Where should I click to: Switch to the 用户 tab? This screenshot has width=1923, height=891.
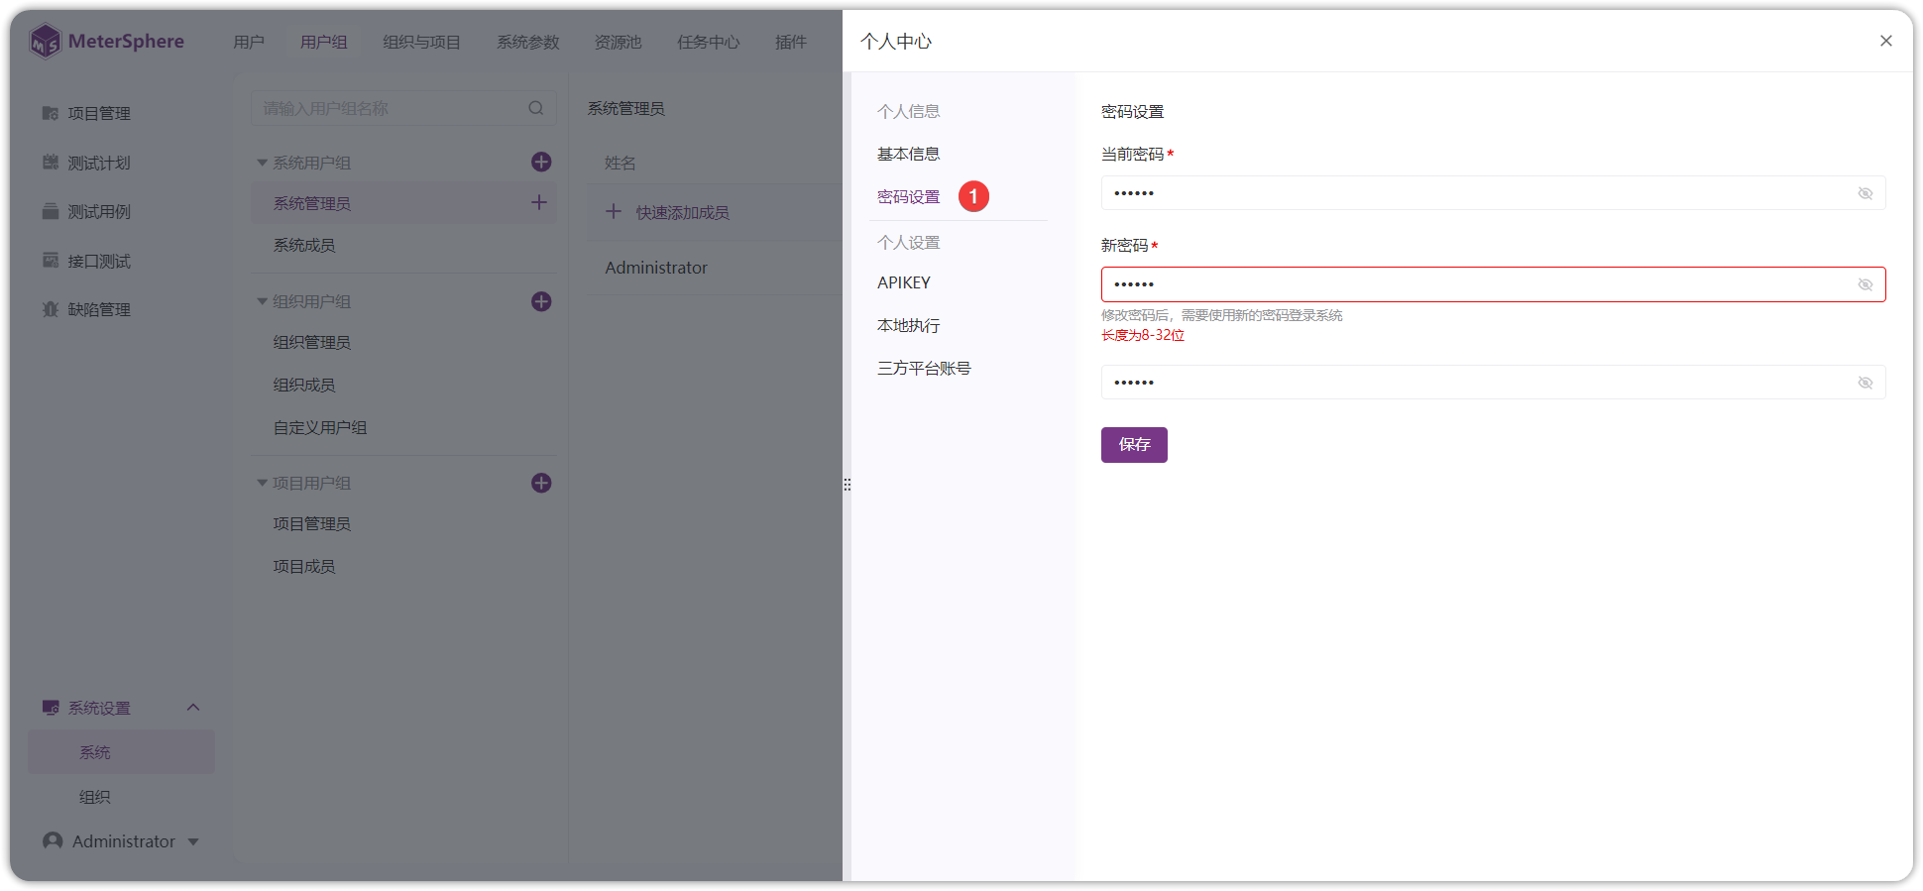click(x=249, y=42)
